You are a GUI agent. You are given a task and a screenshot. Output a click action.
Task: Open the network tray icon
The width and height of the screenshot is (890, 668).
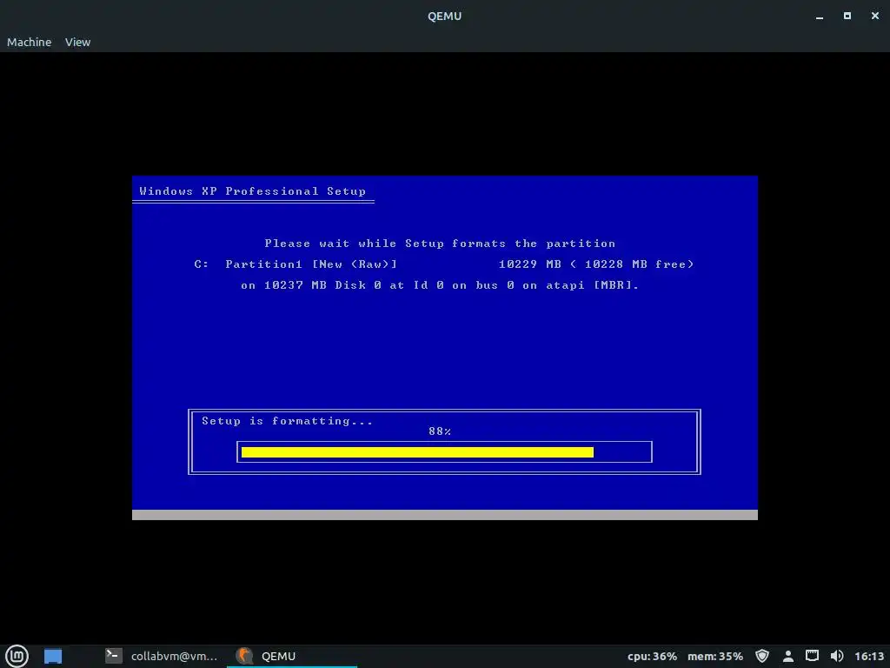813,656
